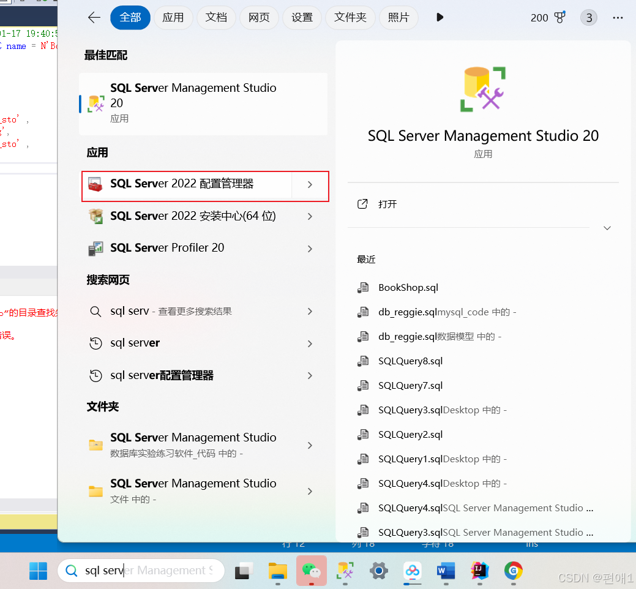Open Google Chrome from the taskbar
This screenshot has width=636, height=589.
tap(514, 571)
